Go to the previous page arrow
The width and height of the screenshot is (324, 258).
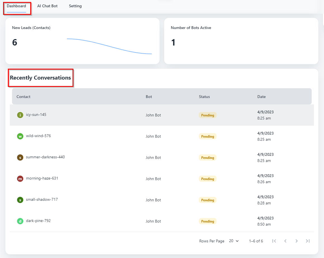(x=285, y=241)
